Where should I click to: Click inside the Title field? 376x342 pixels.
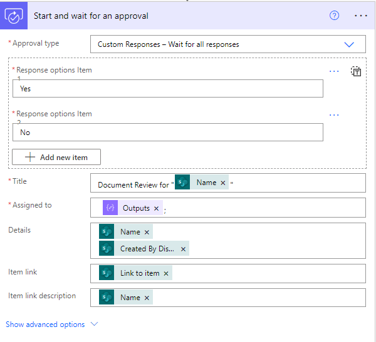pos(228,183)
